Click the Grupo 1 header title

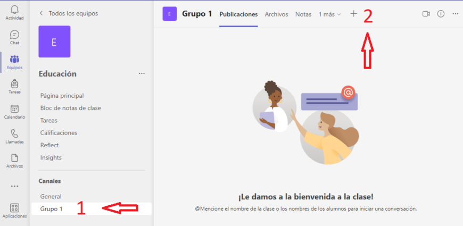[x=197, y=14]
